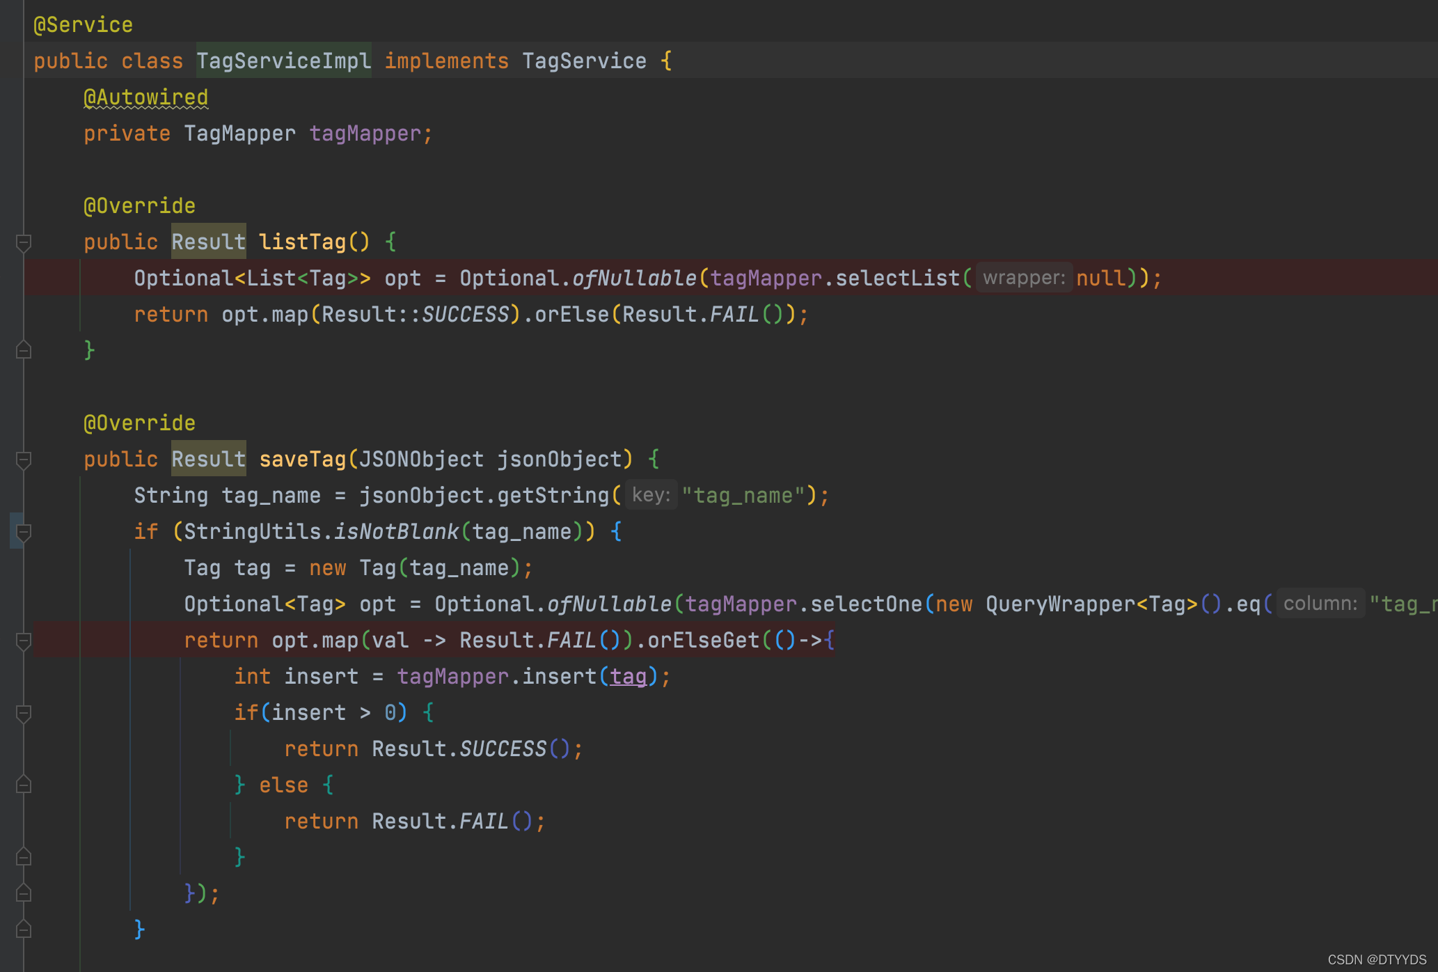Click the @Service annotation
Viewport: 1438px width, 972px height.
click(83, 25)
